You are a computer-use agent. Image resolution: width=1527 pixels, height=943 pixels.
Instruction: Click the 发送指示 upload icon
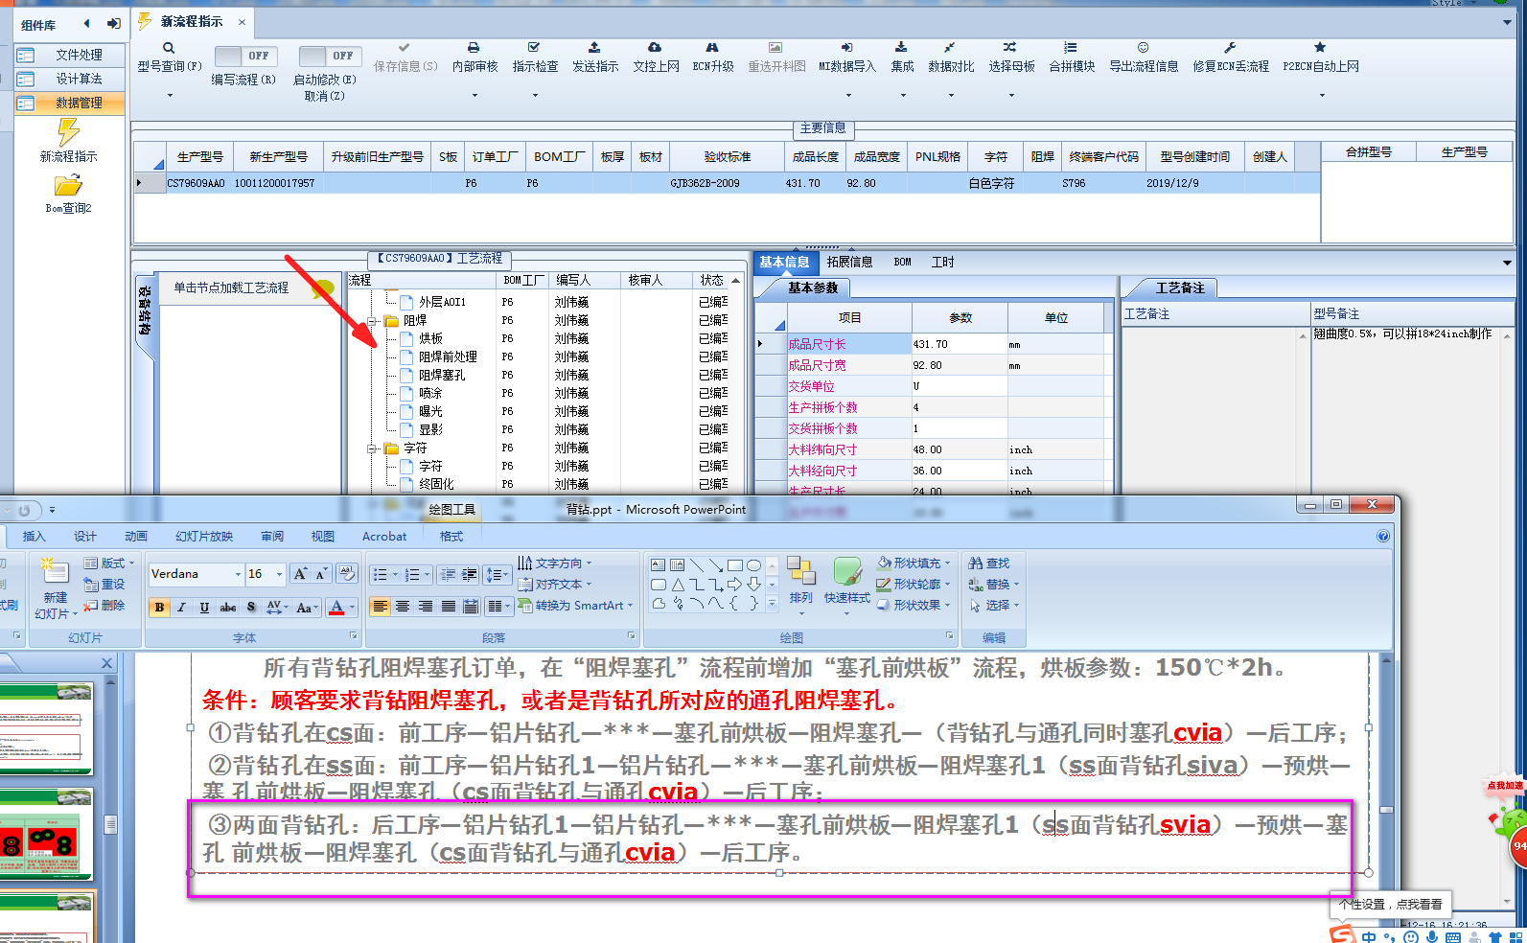594,47
